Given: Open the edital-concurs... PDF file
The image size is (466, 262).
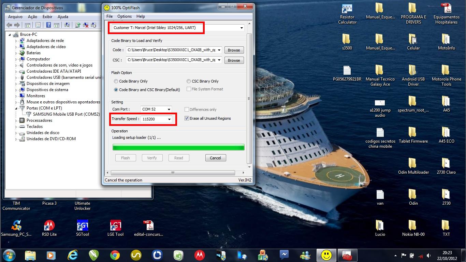Looking at the screenshot, I should point(149,228).
